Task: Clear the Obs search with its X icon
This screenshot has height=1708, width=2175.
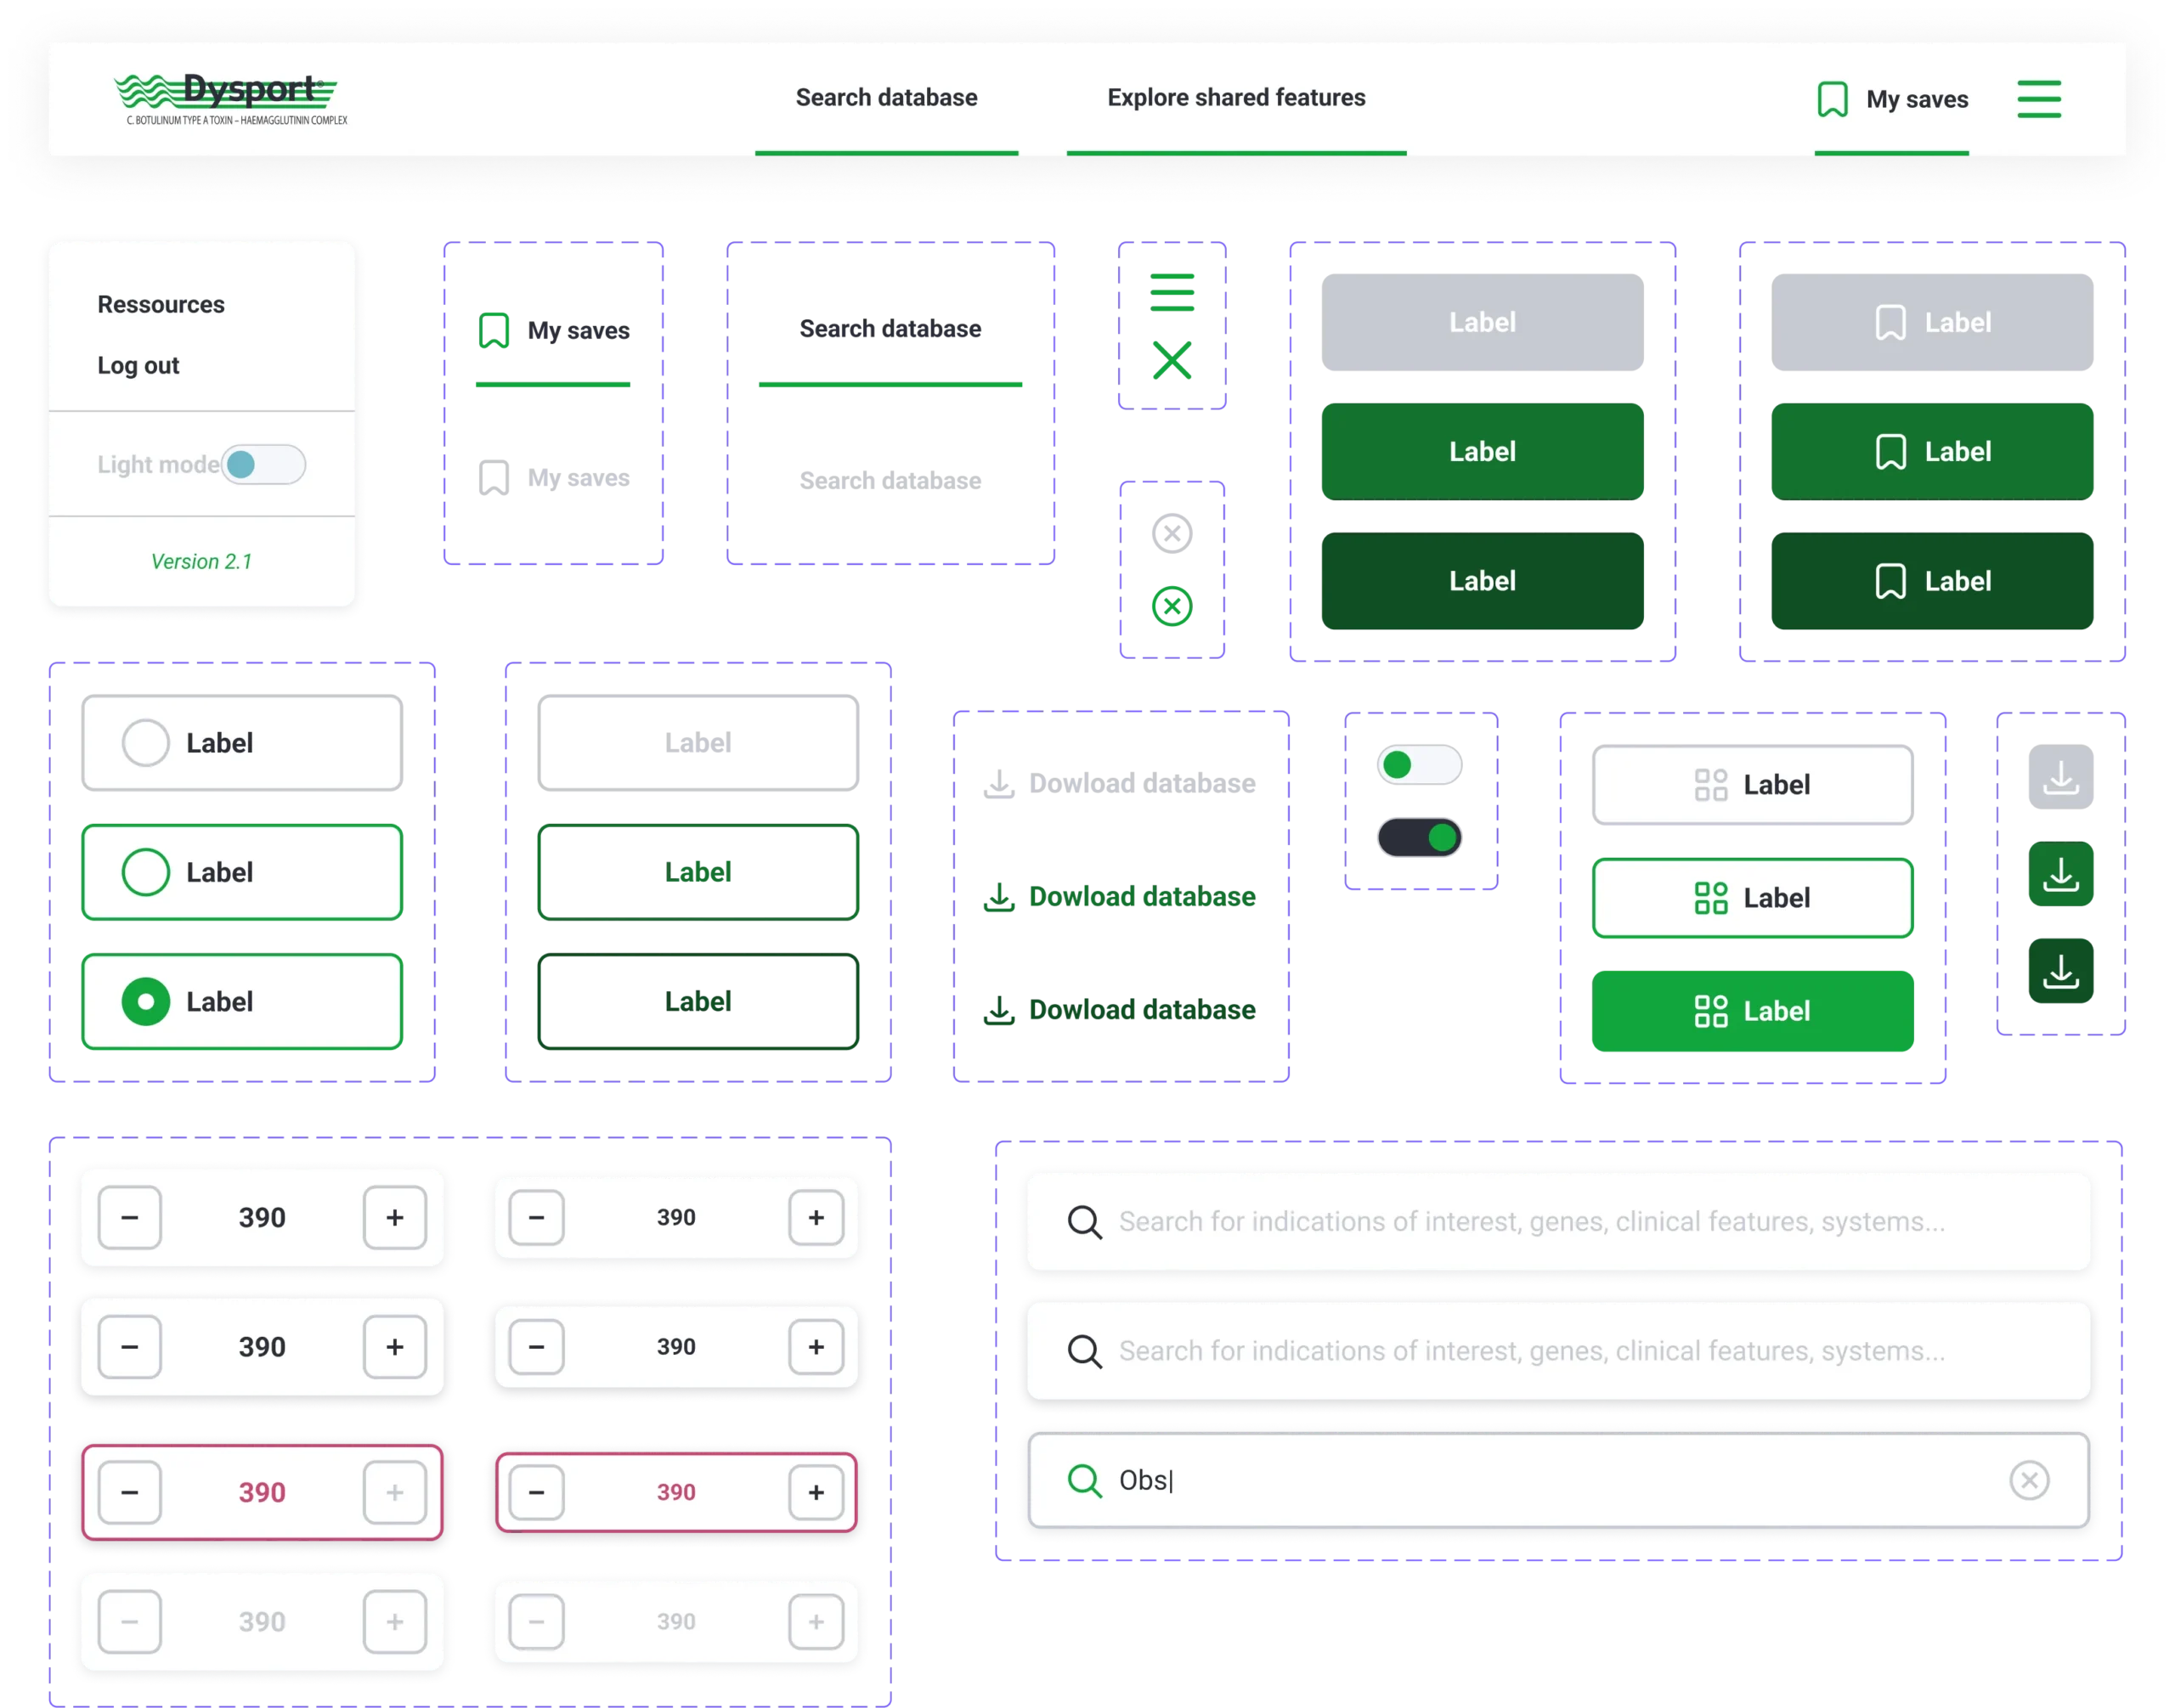Action: (2029, 1480)
